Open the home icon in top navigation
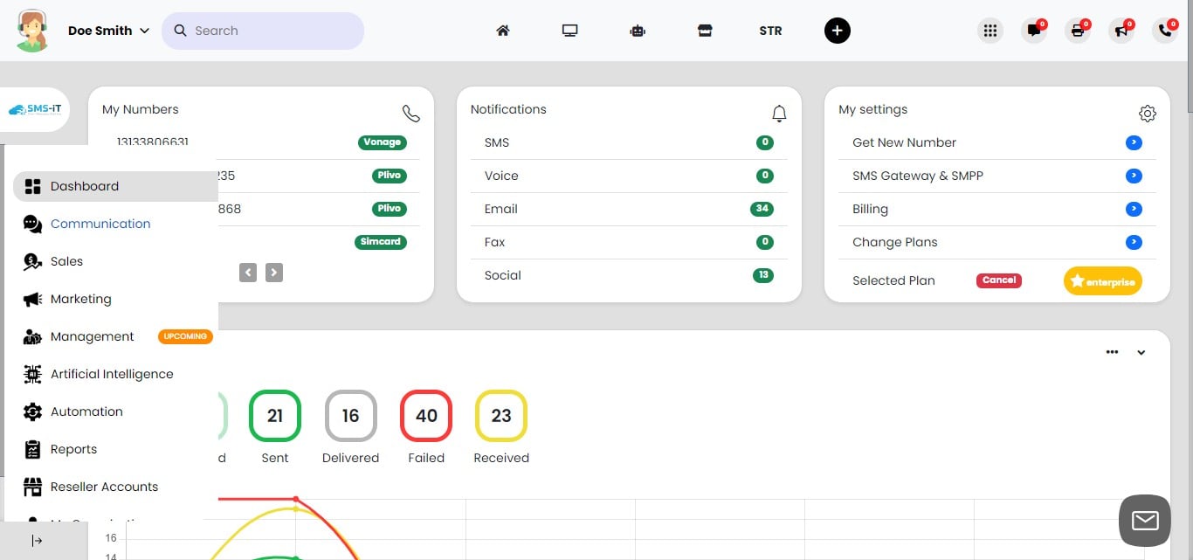 point(502,31)
